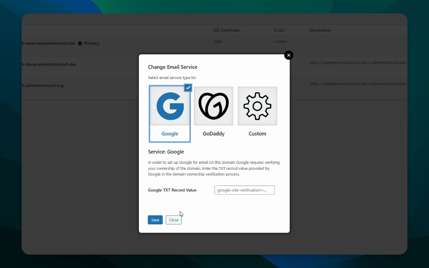Click the Close button in the dialog
This screenshot has height=268, width=429.
pyautogui.click(x=174, y=220)
